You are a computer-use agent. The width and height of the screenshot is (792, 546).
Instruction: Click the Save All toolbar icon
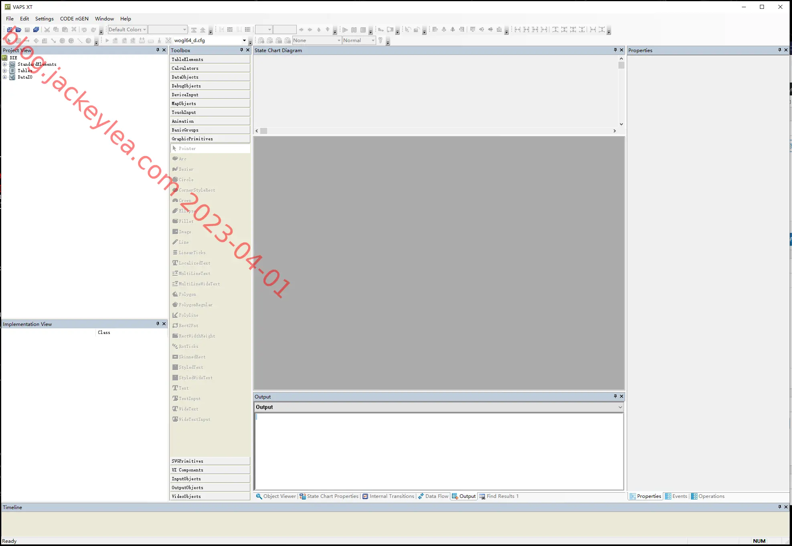pyautogui.click(x=36, y=30)
